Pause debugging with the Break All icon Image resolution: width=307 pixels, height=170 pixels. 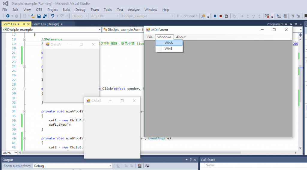(215, 16)
